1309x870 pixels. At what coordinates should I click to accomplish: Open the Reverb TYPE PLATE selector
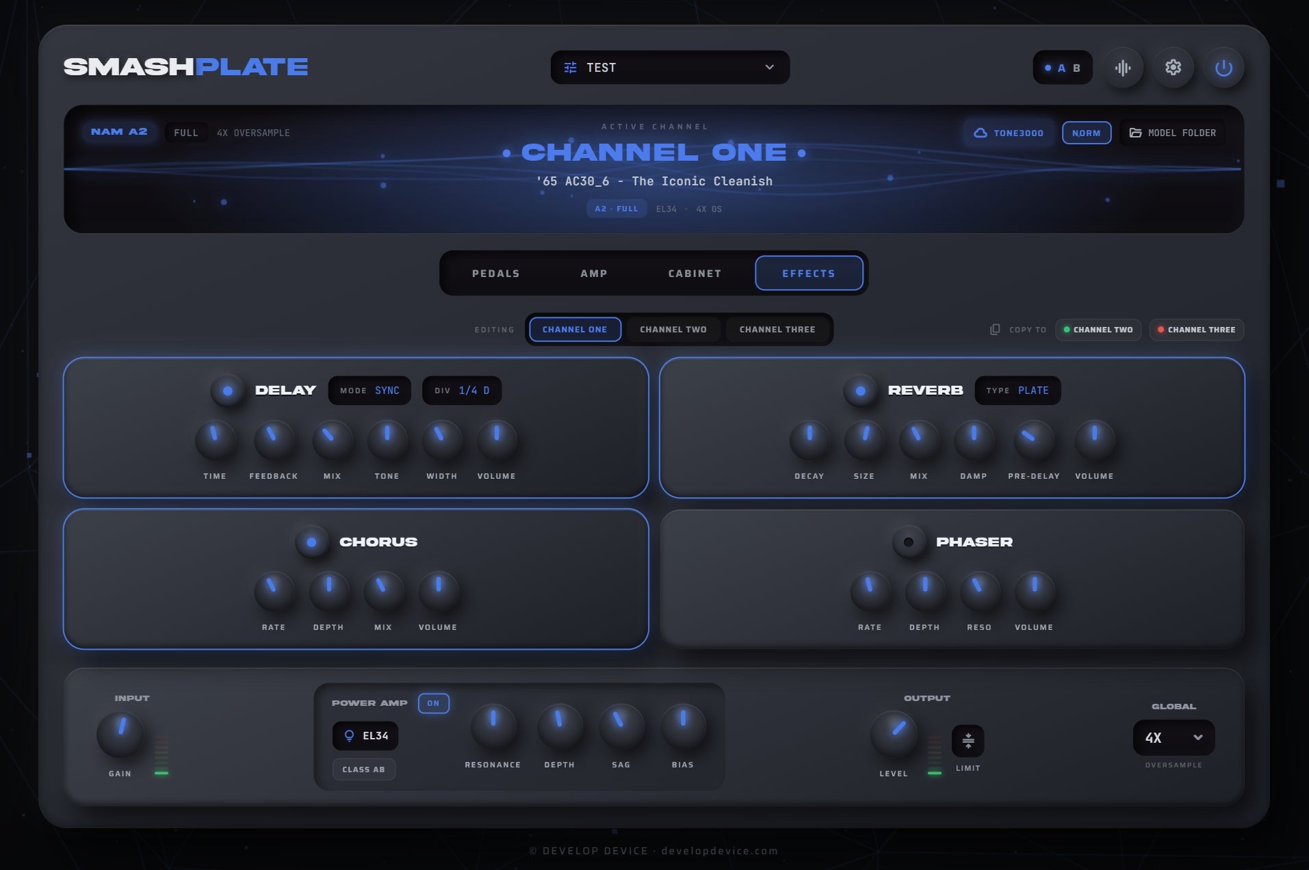(1018, 391)
